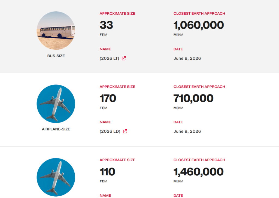This screenshot has height=198, width=279.
Task: Select MI unit under 1,460,000 distance
Action: tap(175, 181)
